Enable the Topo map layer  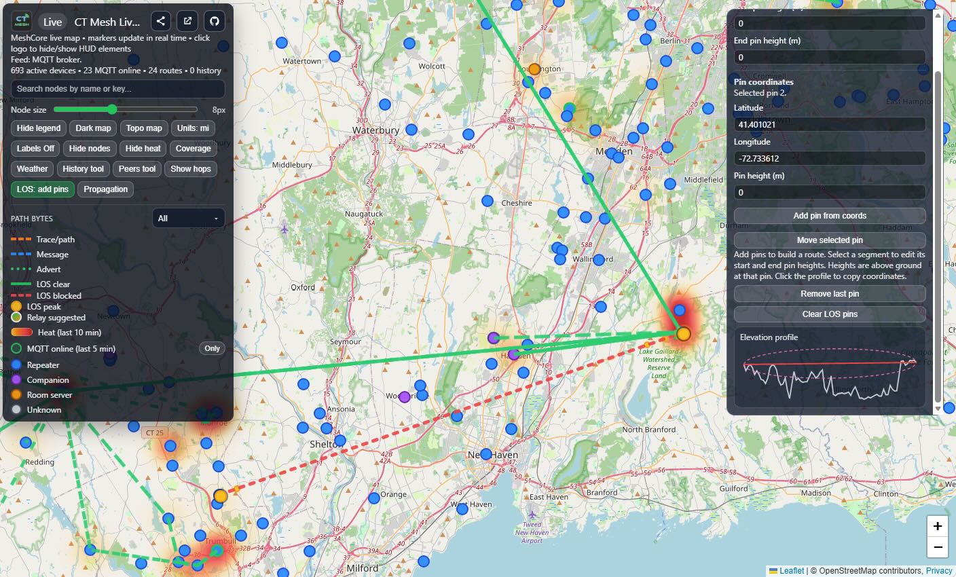[144, 128]
